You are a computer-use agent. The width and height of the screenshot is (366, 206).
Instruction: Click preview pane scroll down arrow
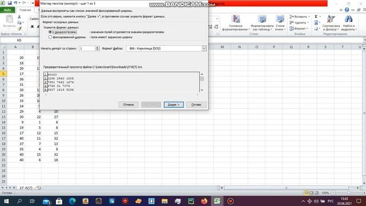[x=202, y=90]
